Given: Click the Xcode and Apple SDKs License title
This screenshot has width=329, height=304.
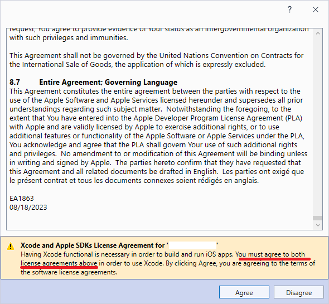Looking at the screenshot, I should [x=93, y=245].
